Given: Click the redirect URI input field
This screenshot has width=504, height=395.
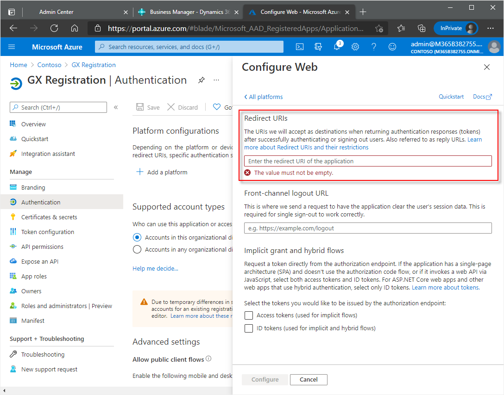Looking at the screenshot, I should point(368,161).
